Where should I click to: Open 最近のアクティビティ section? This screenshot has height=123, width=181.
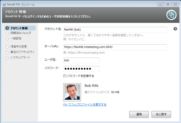pyautogui.click(x=20, y=52)
